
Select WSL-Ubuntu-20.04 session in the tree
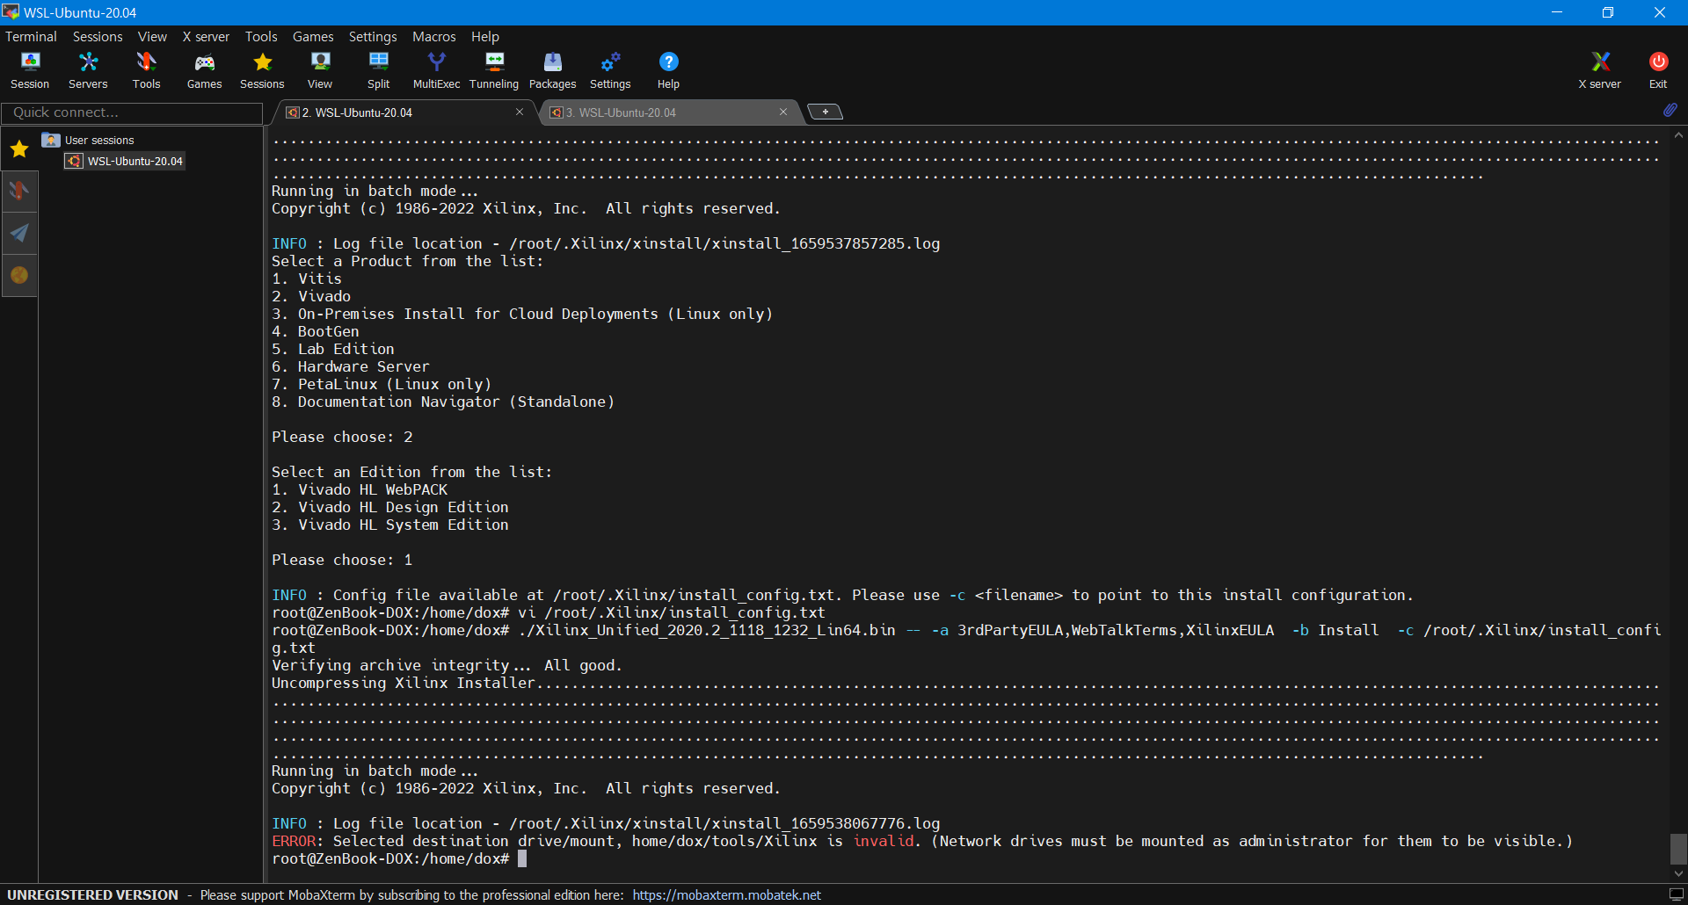pos(125,161)
